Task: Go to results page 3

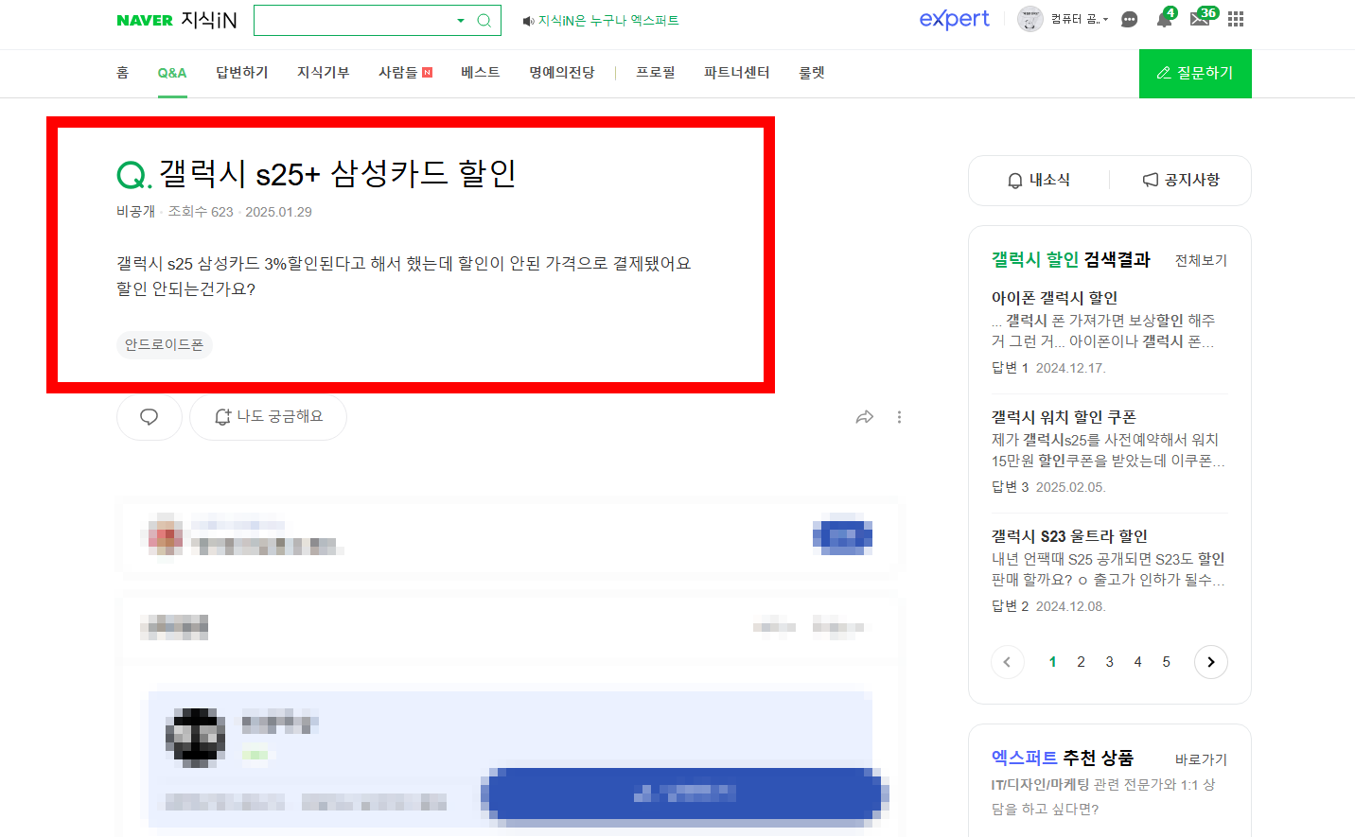Action: pyautogui.click(x=1109, y=662)
